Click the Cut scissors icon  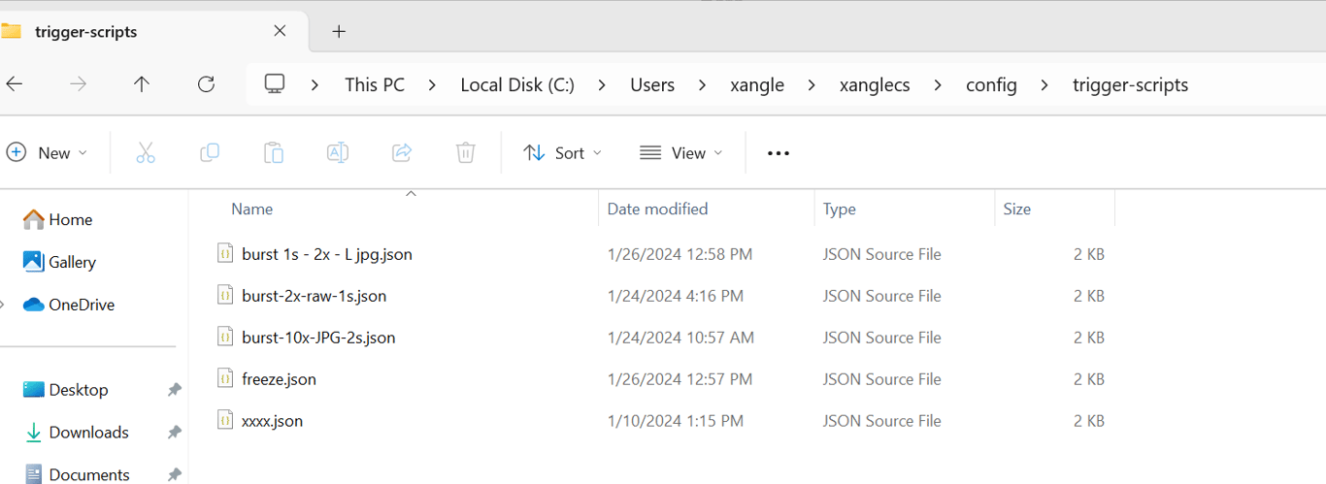click(x=146, y=152)
